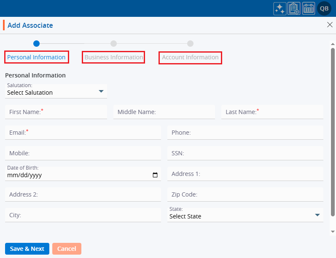Switch to Business Information tab
336x258 pixels.
[113, 57]
